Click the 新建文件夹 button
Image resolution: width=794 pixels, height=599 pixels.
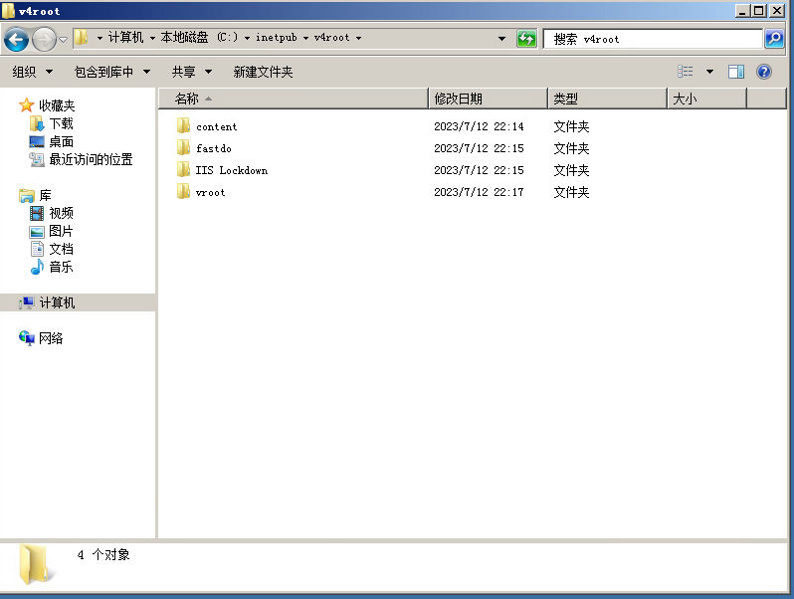point(263,72)
